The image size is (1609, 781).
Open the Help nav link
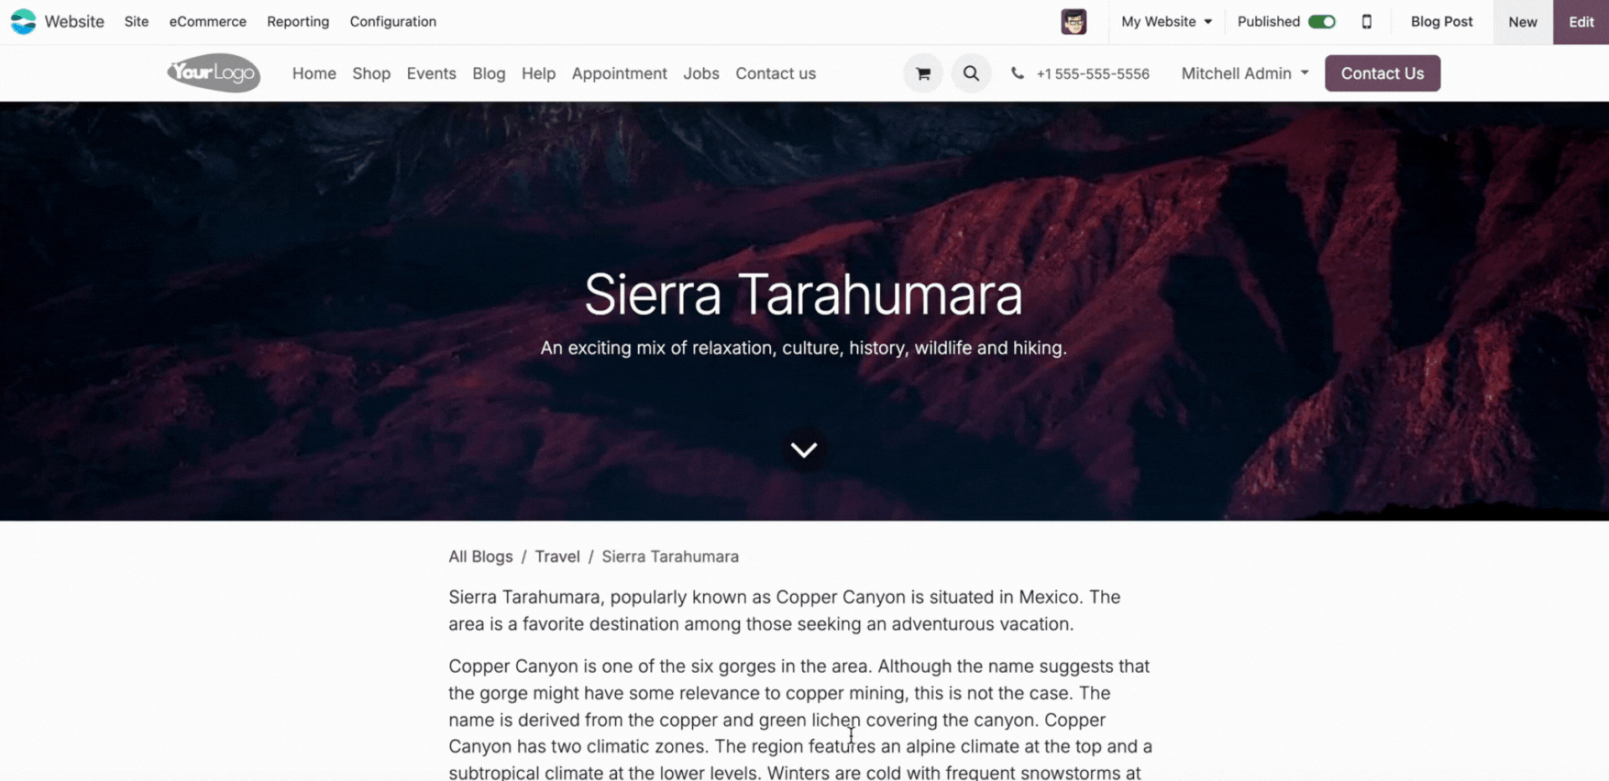[x=538, y=74]
